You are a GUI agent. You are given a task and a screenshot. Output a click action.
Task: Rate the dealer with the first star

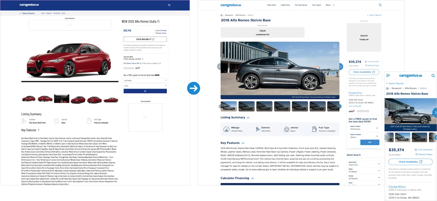(x=358, y=111)
